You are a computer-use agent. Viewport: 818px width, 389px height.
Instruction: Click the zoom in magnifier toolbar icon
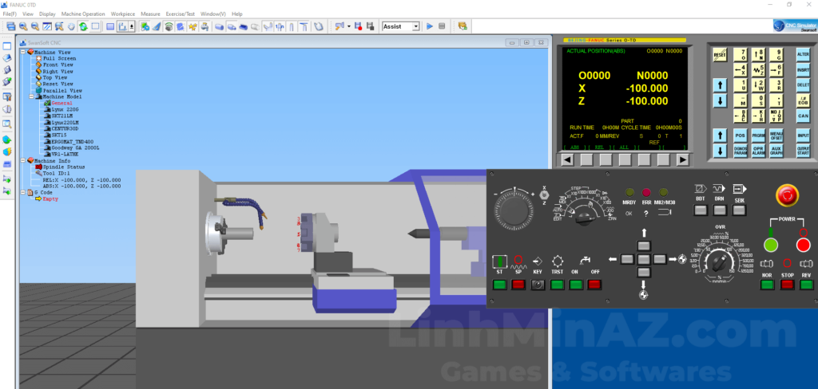[x=23, y=26]
